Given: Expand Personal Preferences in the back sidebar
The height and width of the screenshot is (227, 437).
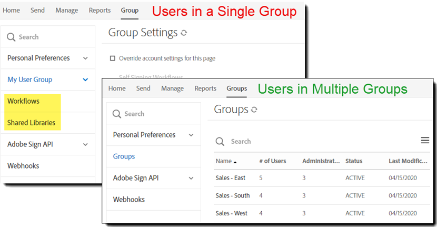Looking at the screenshot, I should [85, 58].
